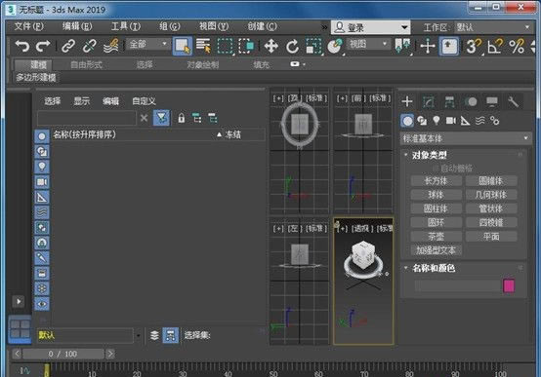Viewport: 541px width, 377px height.
Task: Click Select and Place tool icon
Action: coord(335,46)
